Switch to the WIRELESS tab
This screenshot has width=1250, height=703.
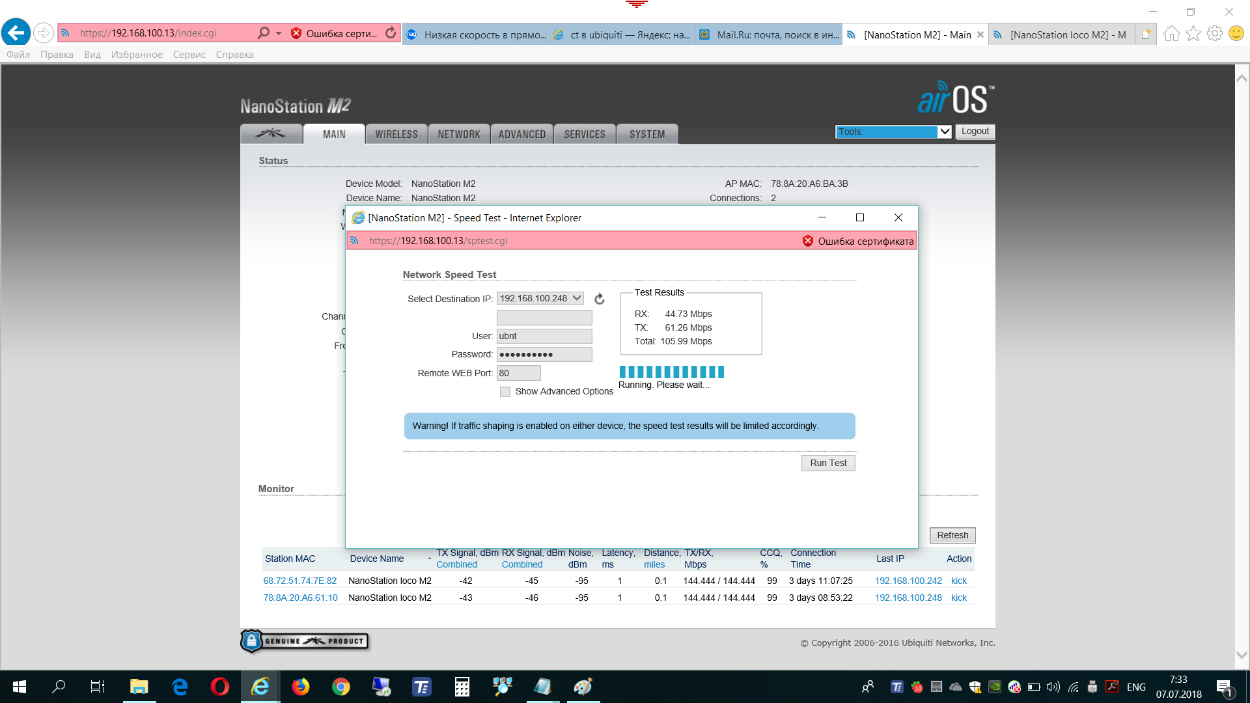396,134
